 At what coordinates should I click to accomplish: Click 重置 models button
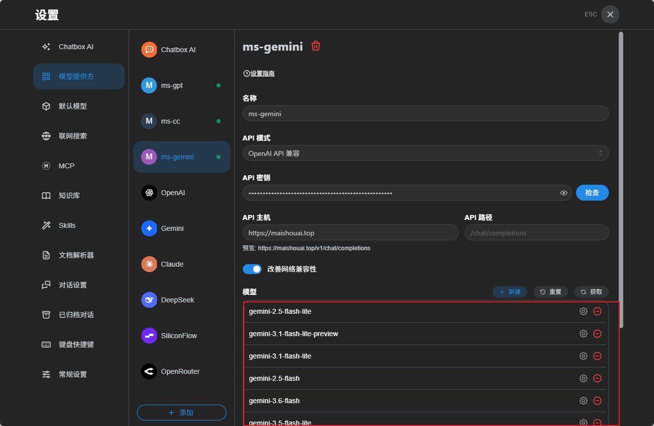pyautogui.click(x=551, y=292)
